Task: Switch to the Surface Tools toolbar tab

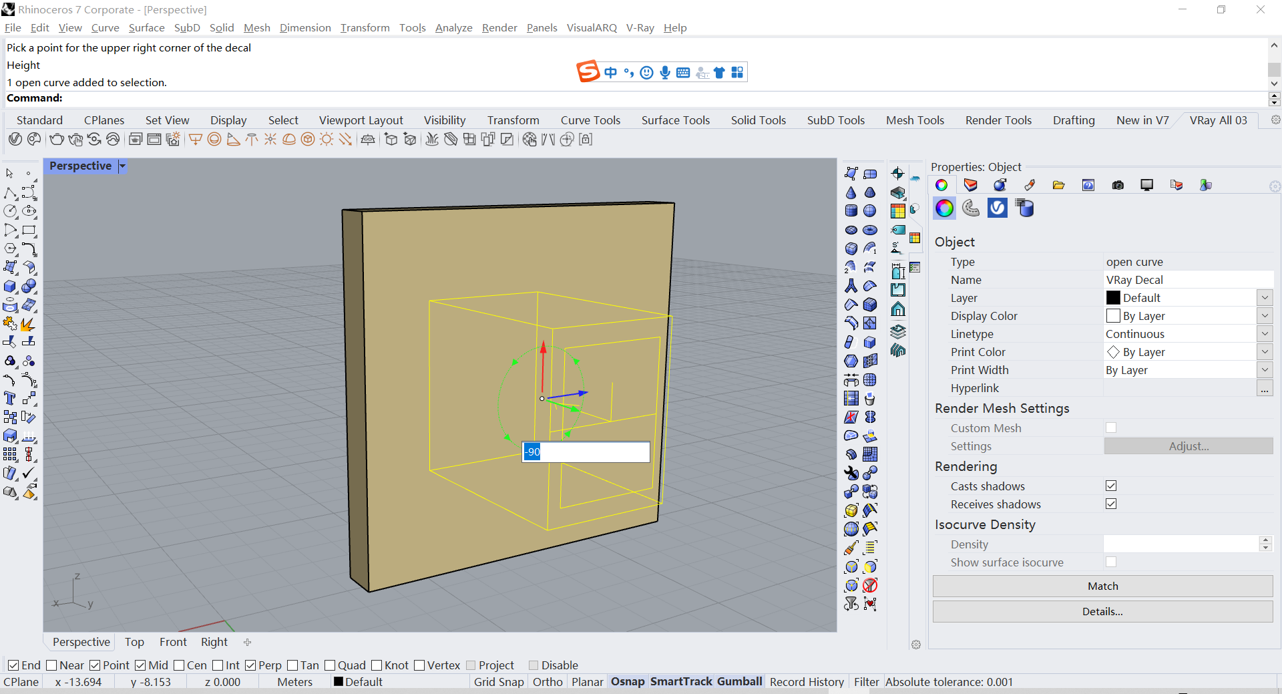Action: tap(675, 120)
